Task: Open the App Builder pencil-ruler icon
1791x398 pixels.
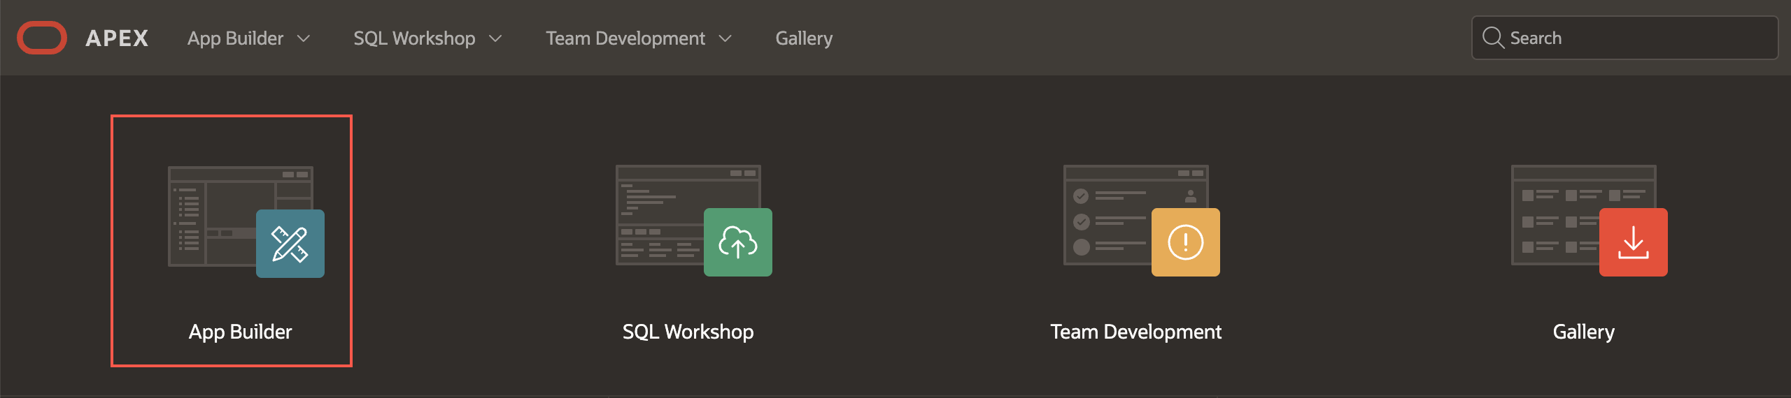Action: pos(290,244)
